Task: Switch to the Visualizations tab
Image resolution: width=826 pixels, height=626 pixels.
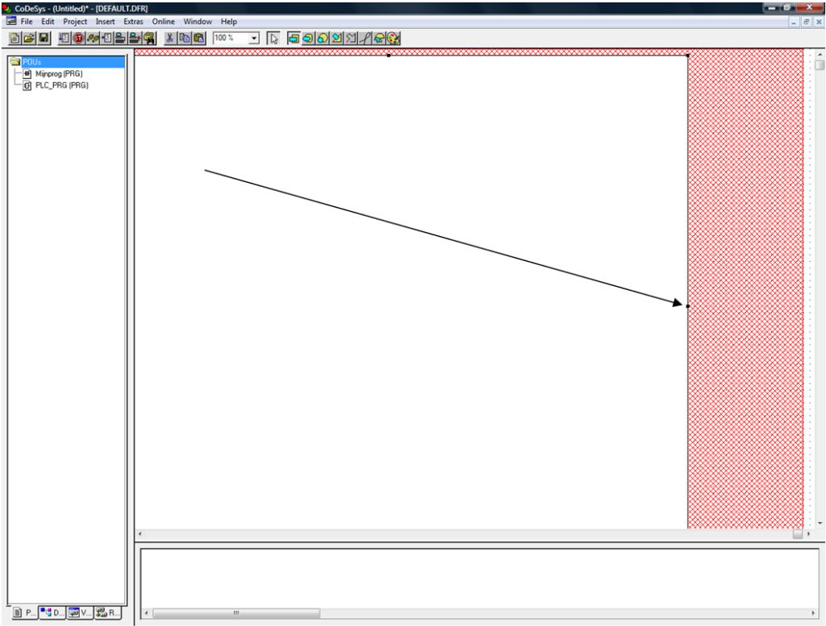Action: 79,613
